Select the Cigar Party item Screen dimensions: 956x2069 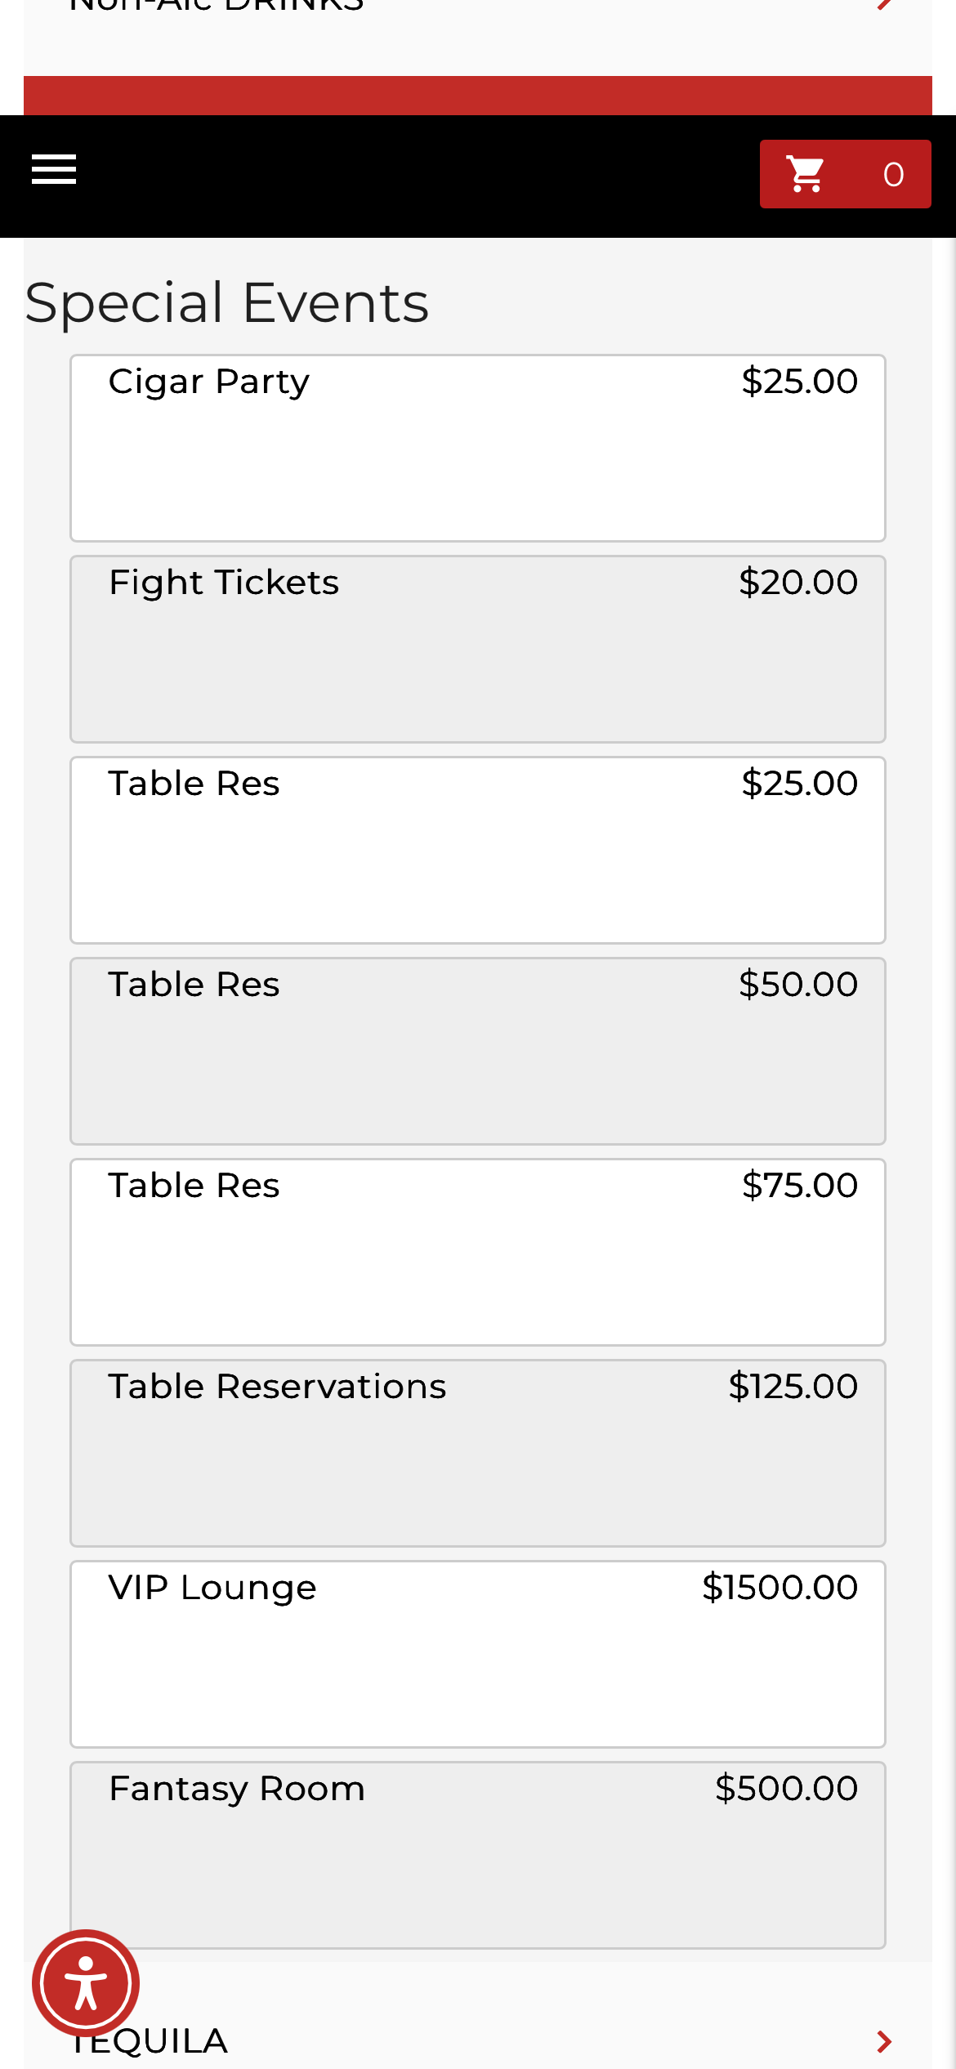coord(477,448)
